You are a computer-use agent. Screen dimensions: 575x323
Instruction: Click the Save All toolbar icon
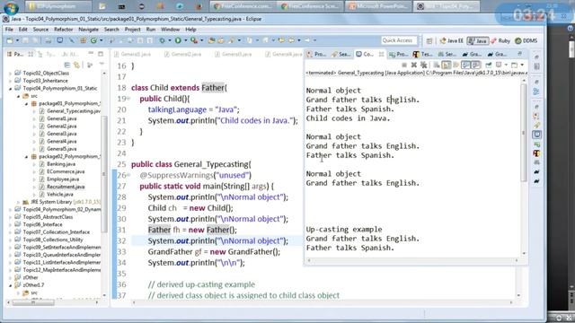35,40
